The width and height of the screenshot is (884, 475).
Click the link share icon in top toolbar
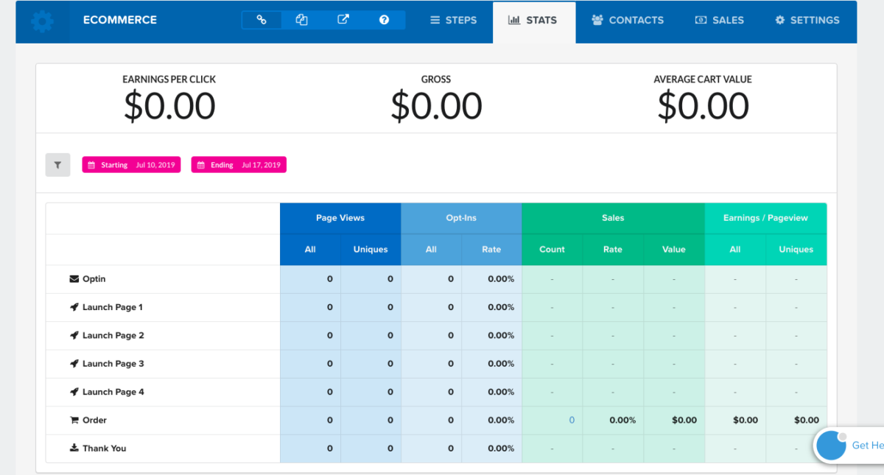coord(262,20)
